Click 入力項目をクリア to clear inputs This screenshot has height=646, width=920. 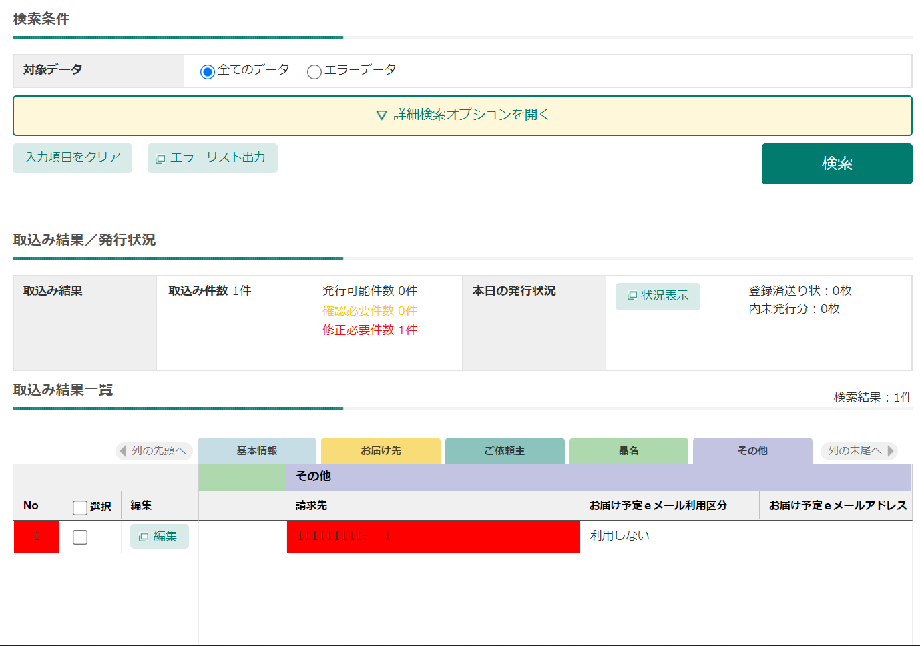(x=72, y=158)
